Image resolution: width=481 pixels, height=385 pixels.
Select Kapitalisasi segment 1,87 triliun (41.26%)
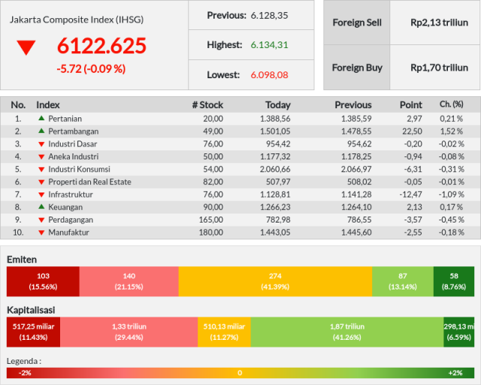click(347, 332)
